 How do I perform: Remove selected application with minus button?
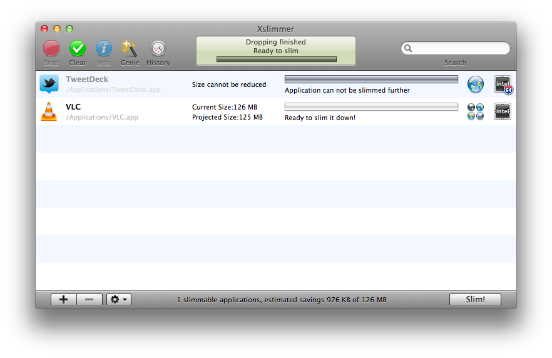click(89, 300)
